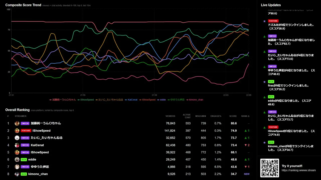Click the engagement value 6.5%

click(218, 167)
